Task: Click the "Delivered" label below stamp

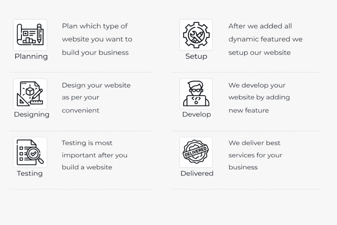Action: tap(197, 173)
